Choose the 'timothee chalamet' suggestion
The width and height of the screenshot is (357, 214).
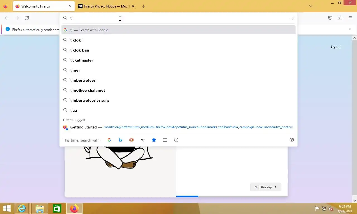[x=178, y=90]
